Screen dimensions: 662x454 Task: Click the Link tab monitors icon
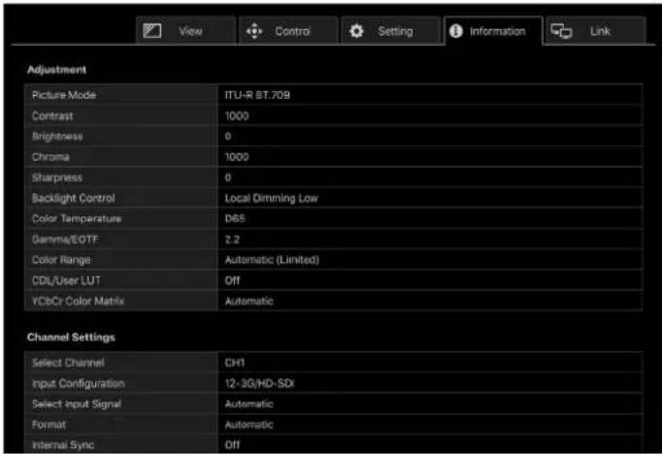click(x=561, y=31)
